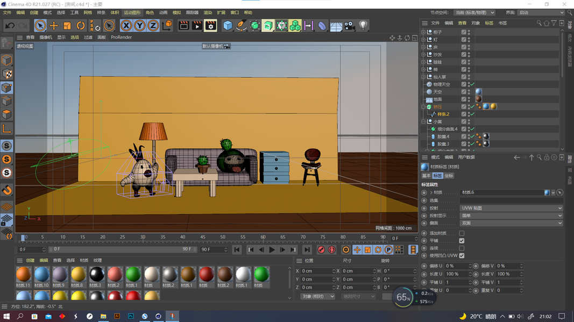Image resolution: width=574 pixels, height=322 pixels.
Task: Open the 模拟 menu
Action: click(177, 13)
